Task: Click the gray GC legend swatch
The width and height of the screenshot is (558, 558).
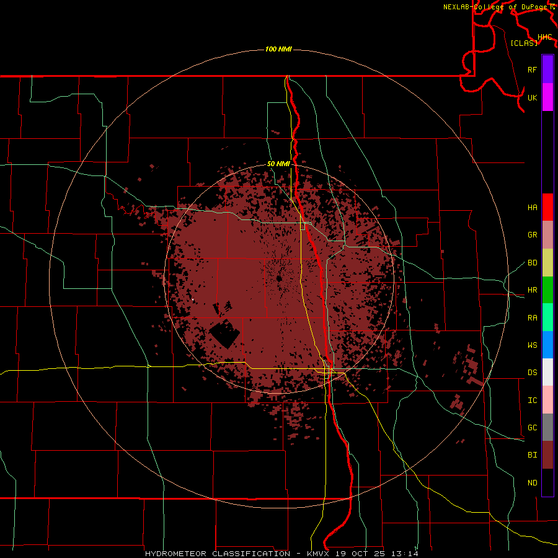Action: (x=547, y=427)
